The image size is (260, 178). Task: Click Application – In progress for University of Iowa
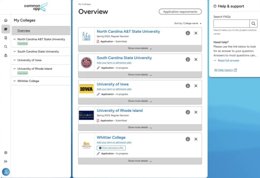tap(112, 94)
